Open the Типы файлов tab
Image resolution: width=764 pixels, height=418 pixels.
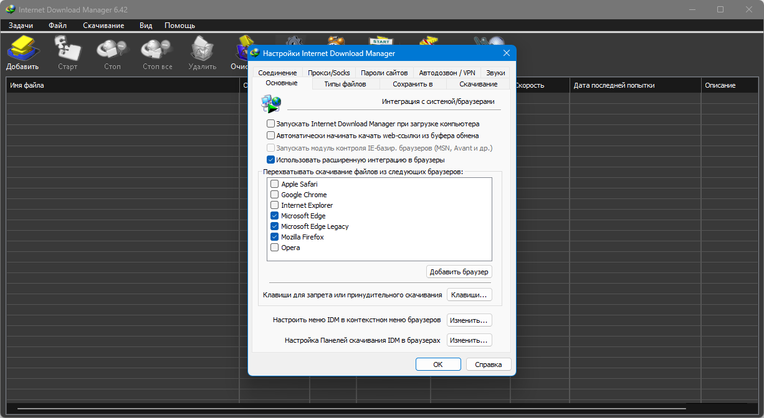coord(345,84)
